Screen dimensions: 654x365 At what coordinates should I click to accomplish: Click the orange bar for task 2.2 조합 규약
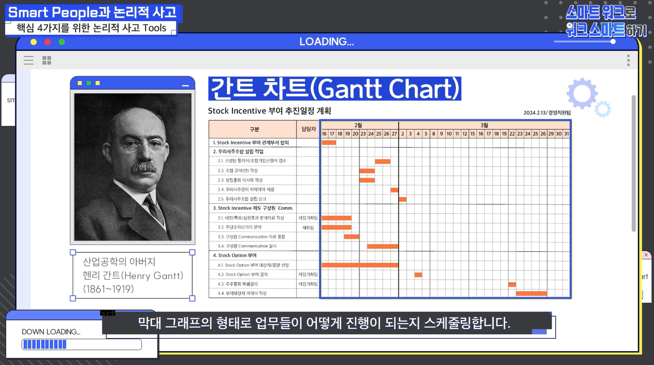367,171
